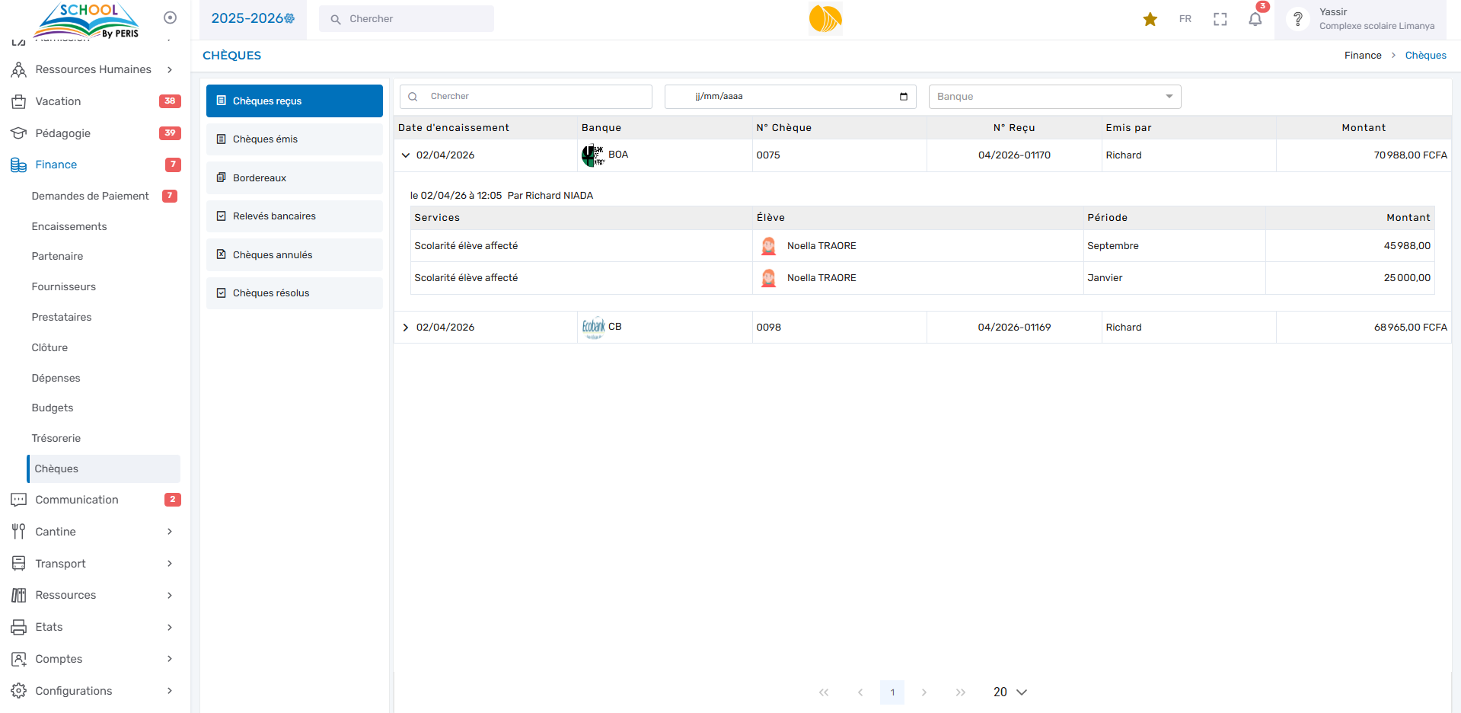Enter fullscreen mode via header icon
The width and height of the screenshot is (1461, 713).
point(1220,19)
